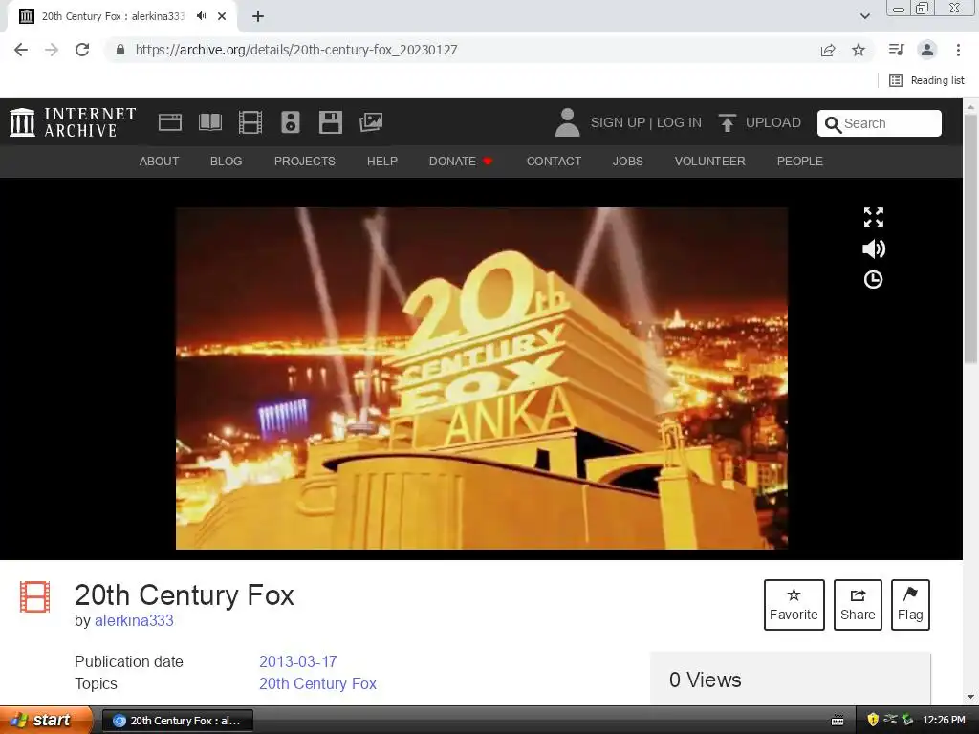Open the DONATE menu item
The height and width of the screenshot is (734, 979).
click(x=461, y=161)
